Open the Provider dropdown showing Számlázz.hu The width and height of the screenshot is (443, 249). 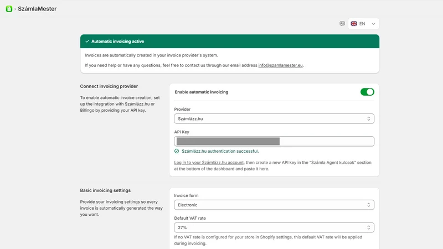274,118
